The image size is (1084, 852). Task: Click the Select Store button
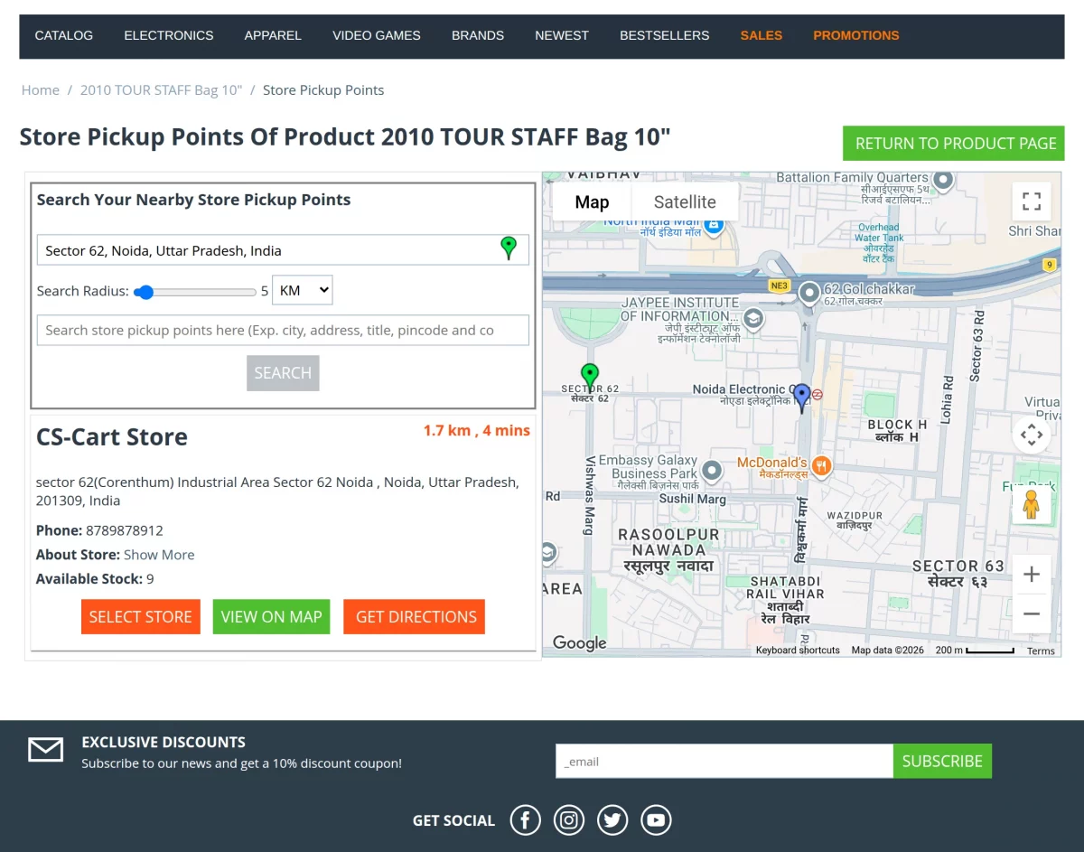(140, 617)
